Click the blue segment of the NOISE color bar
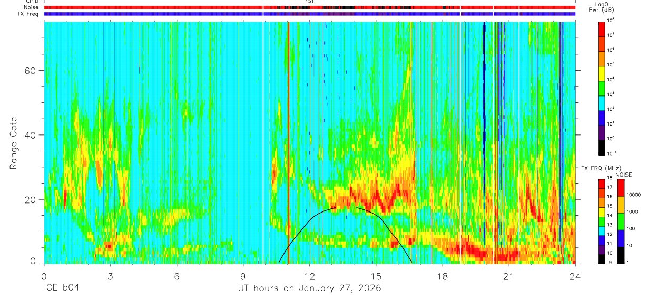Viewport: 647px width, 299px height. (621, 239)
